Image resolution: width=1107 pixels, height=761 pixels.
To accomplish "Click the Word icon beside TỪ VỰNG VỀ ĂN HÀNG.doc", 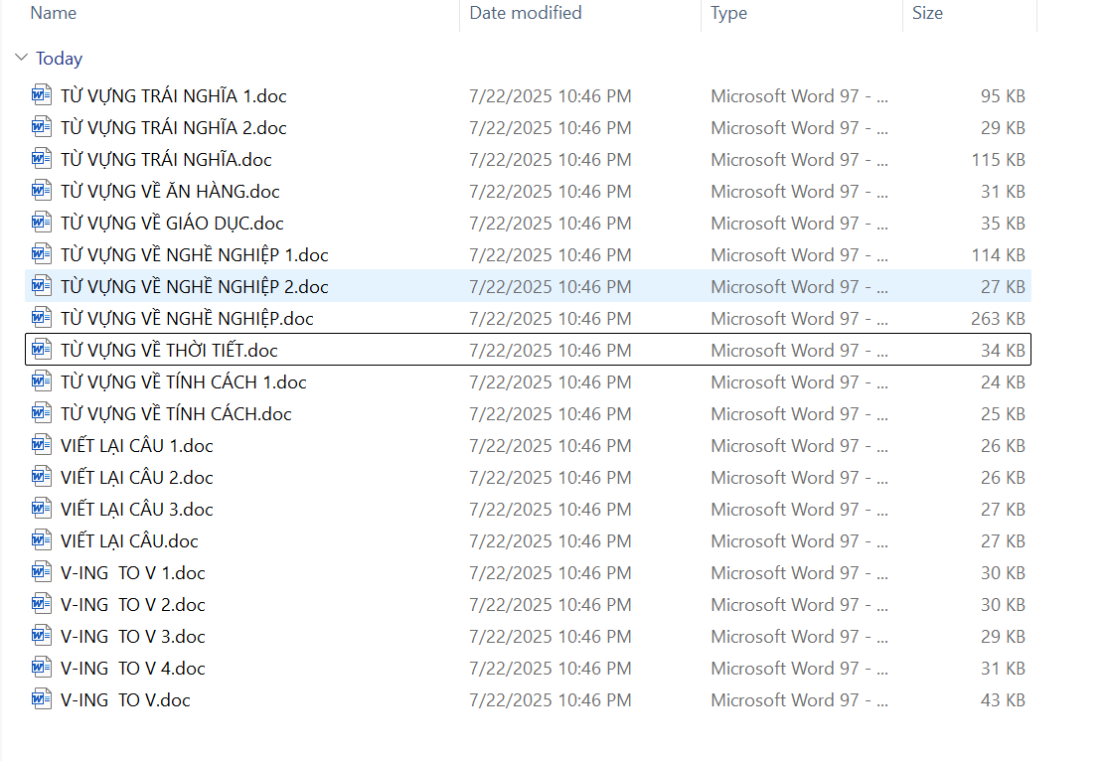I will coord(41,192).
